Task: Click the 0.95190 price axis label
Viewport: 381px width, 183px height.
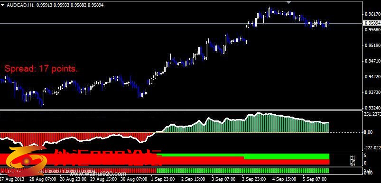Action: point(372,46)
